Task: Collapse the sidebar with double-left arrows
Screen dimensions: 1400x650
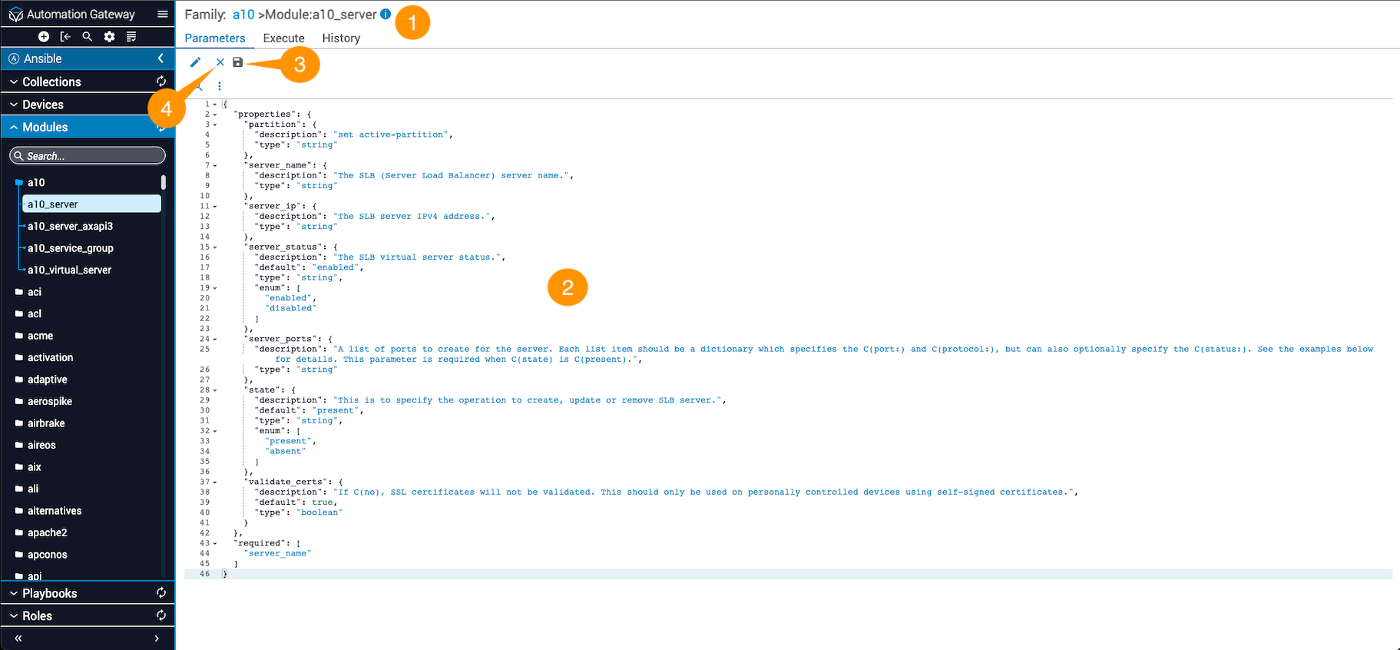Action: point(18,638)
